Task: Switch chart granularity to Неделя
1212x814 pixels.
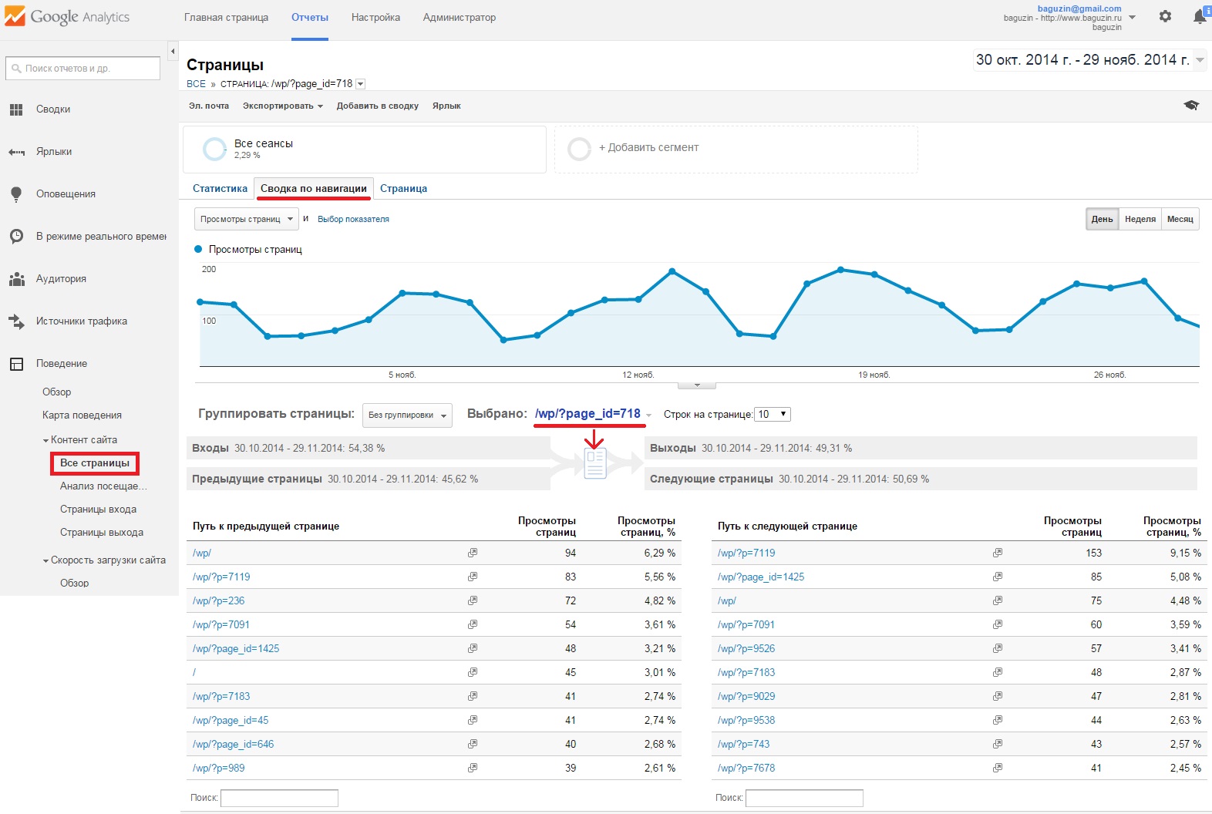Action: click(x=1140, y=219)
